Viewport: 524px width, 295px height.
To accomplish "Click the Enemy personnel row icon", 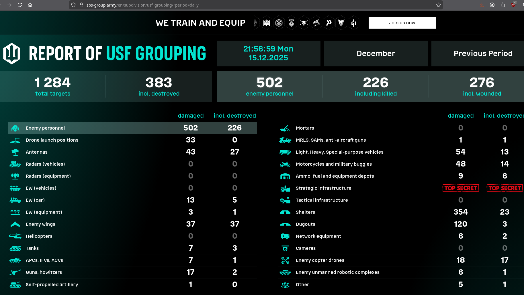I will [15, 128].
